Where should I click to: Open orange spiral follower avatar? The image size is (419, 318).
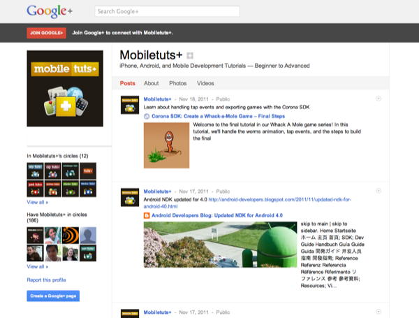[71, 236]
